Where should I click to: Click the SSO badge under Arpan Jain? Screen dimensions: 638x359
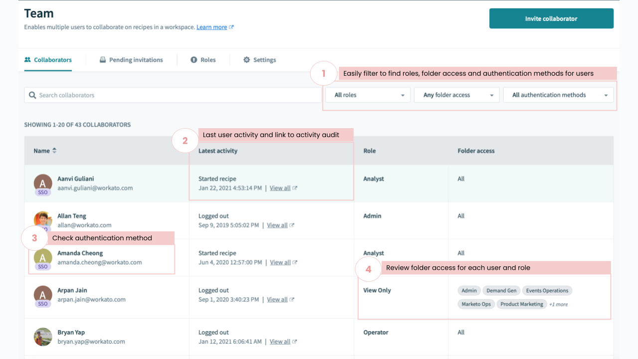[43, 304]
